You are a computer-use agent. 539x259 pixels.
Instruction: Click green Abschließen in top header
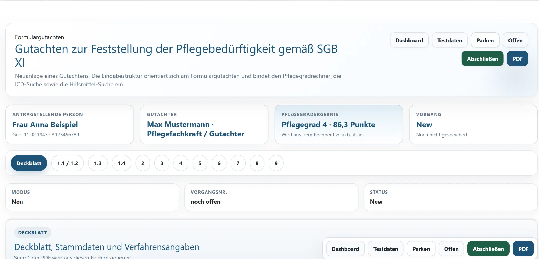pos(482,59)
